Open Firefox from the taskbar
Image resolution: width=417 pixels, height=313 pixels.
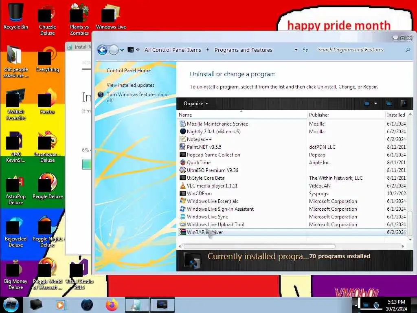pos(112,305)
